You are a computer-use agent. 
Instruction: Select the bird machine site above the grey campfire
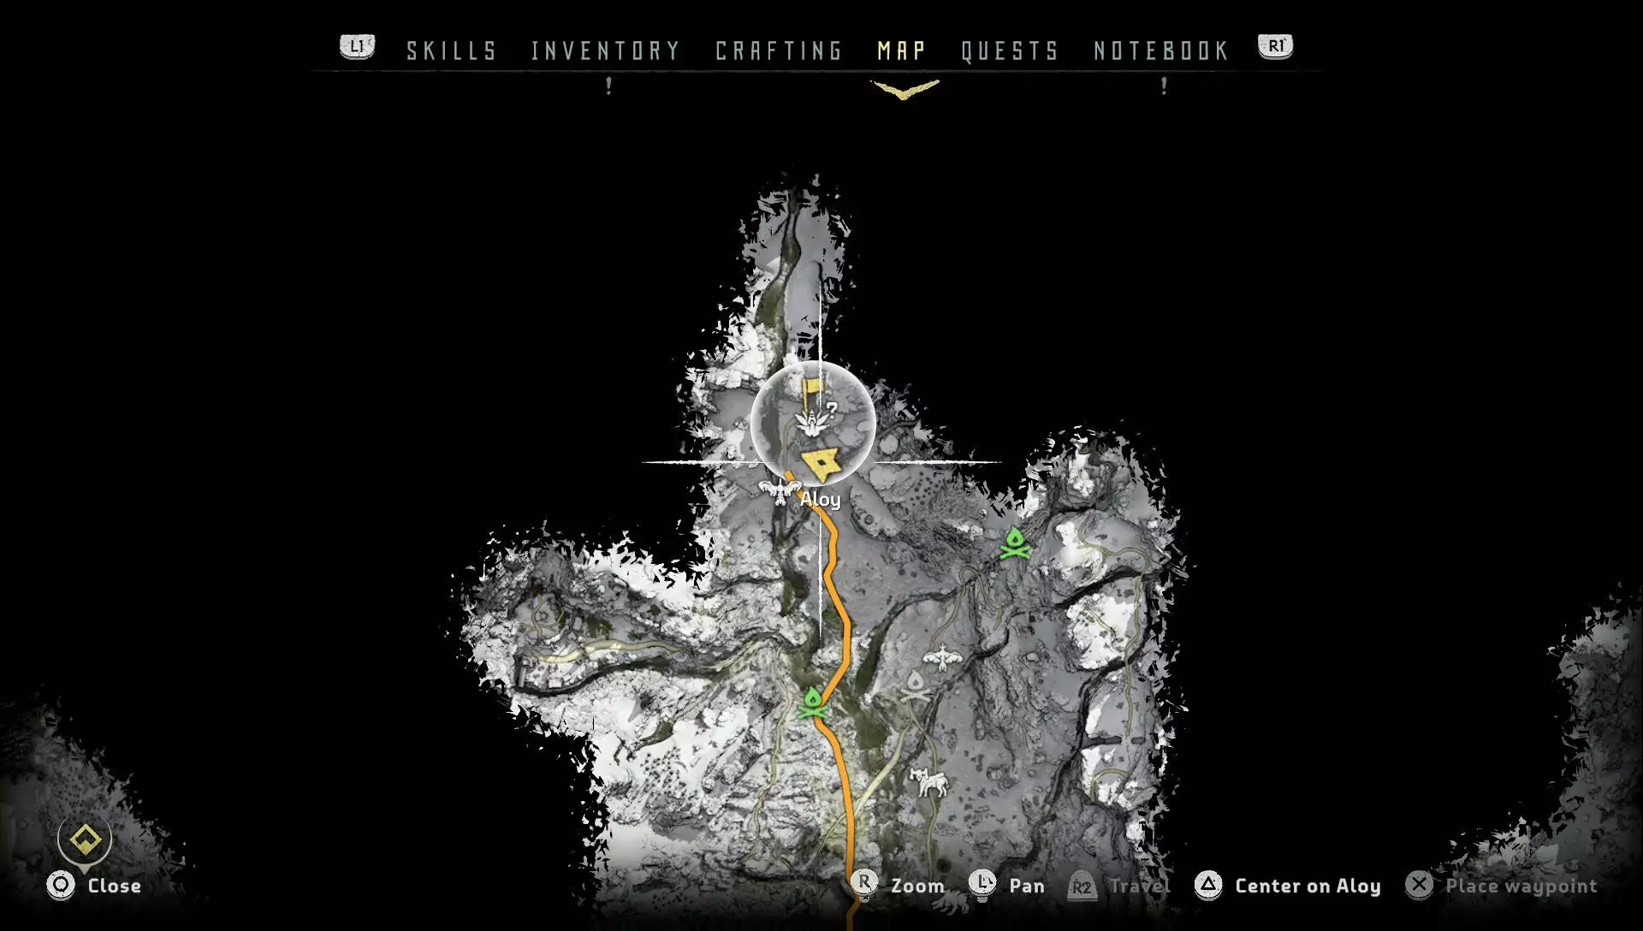click(942, 657)
